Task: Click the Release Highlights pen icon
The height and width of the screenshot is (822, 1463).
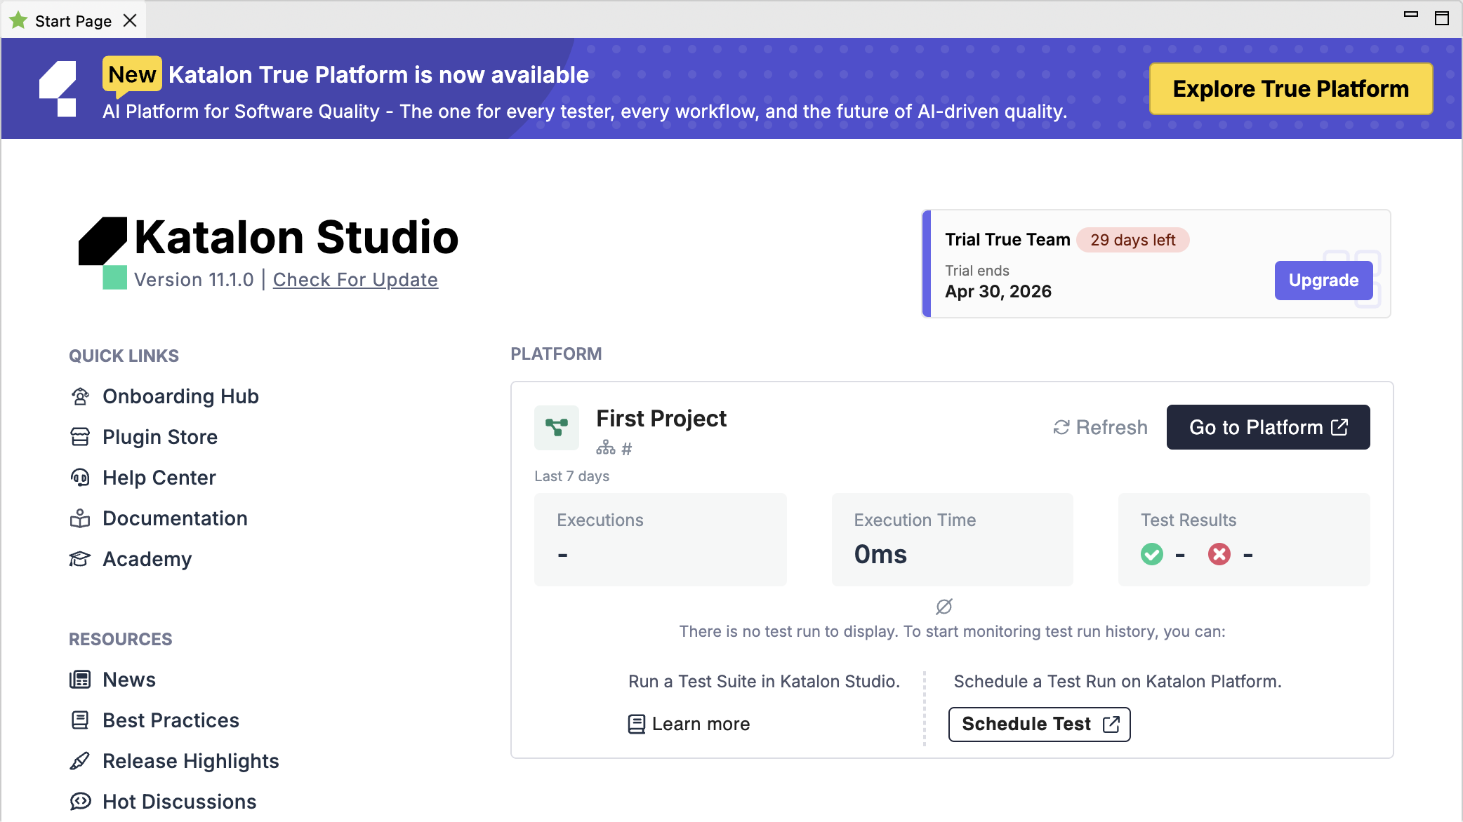Action: (80, 760)
